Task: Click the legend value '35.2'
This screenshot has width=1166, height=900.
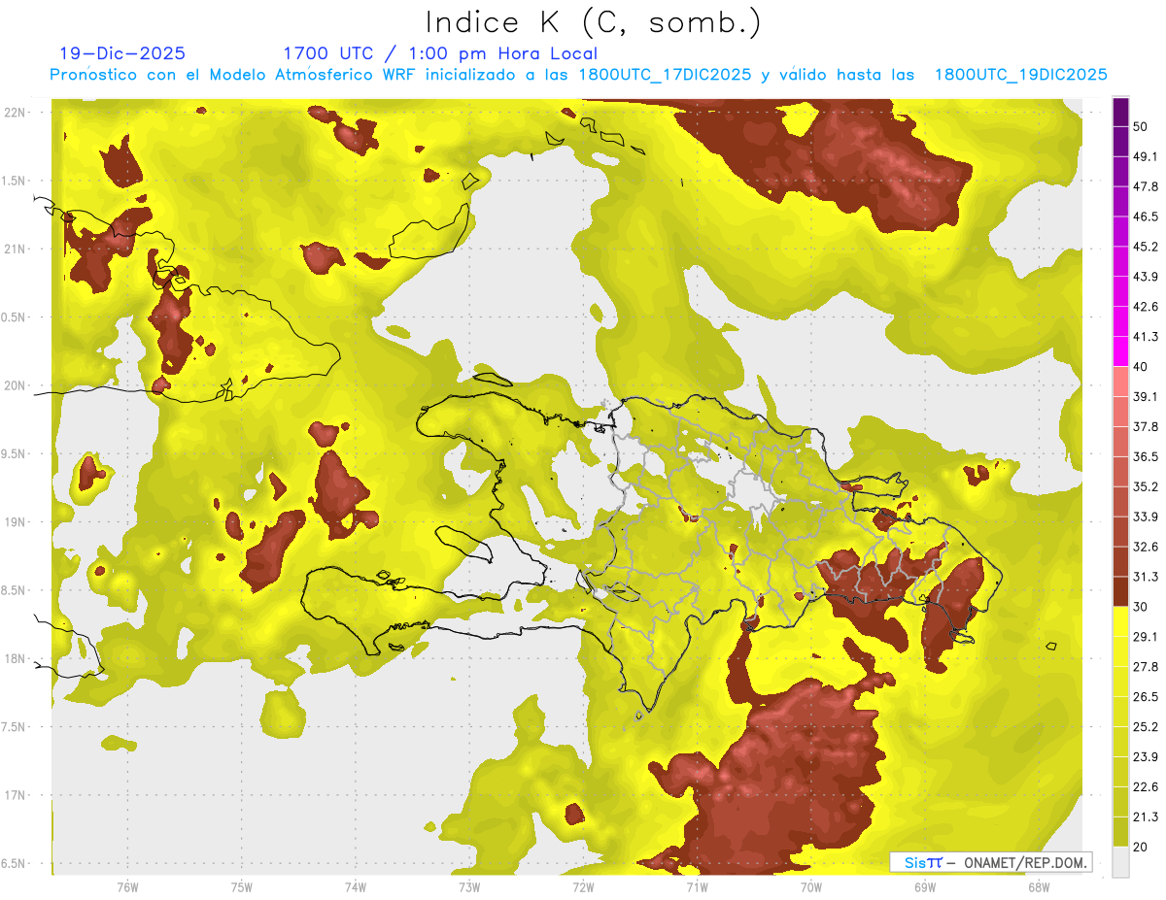Action: [1145, 486]
